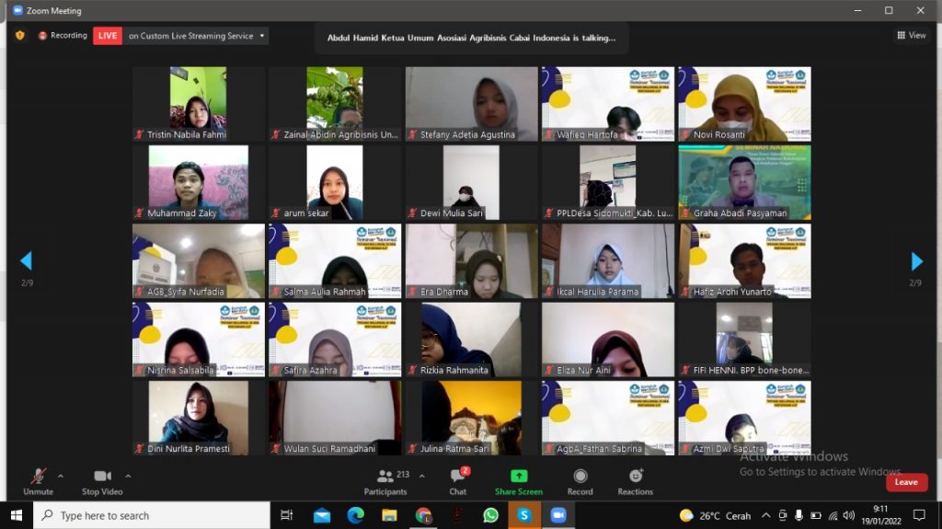The image size is (942, 529).
Task: Go to next page of video gallery
Action: (x=915, y=261)
